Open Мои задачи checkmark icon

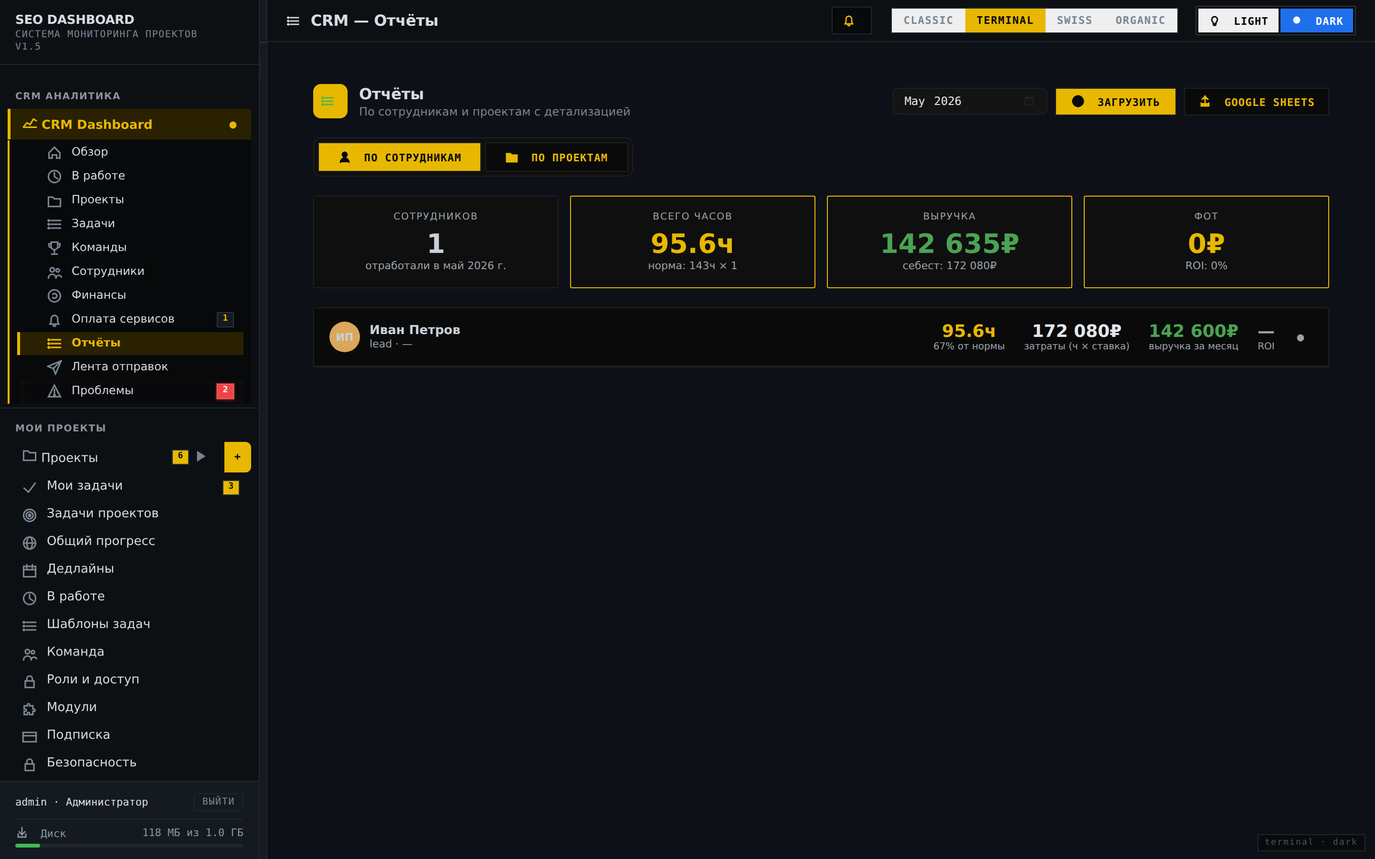[30, 487]
